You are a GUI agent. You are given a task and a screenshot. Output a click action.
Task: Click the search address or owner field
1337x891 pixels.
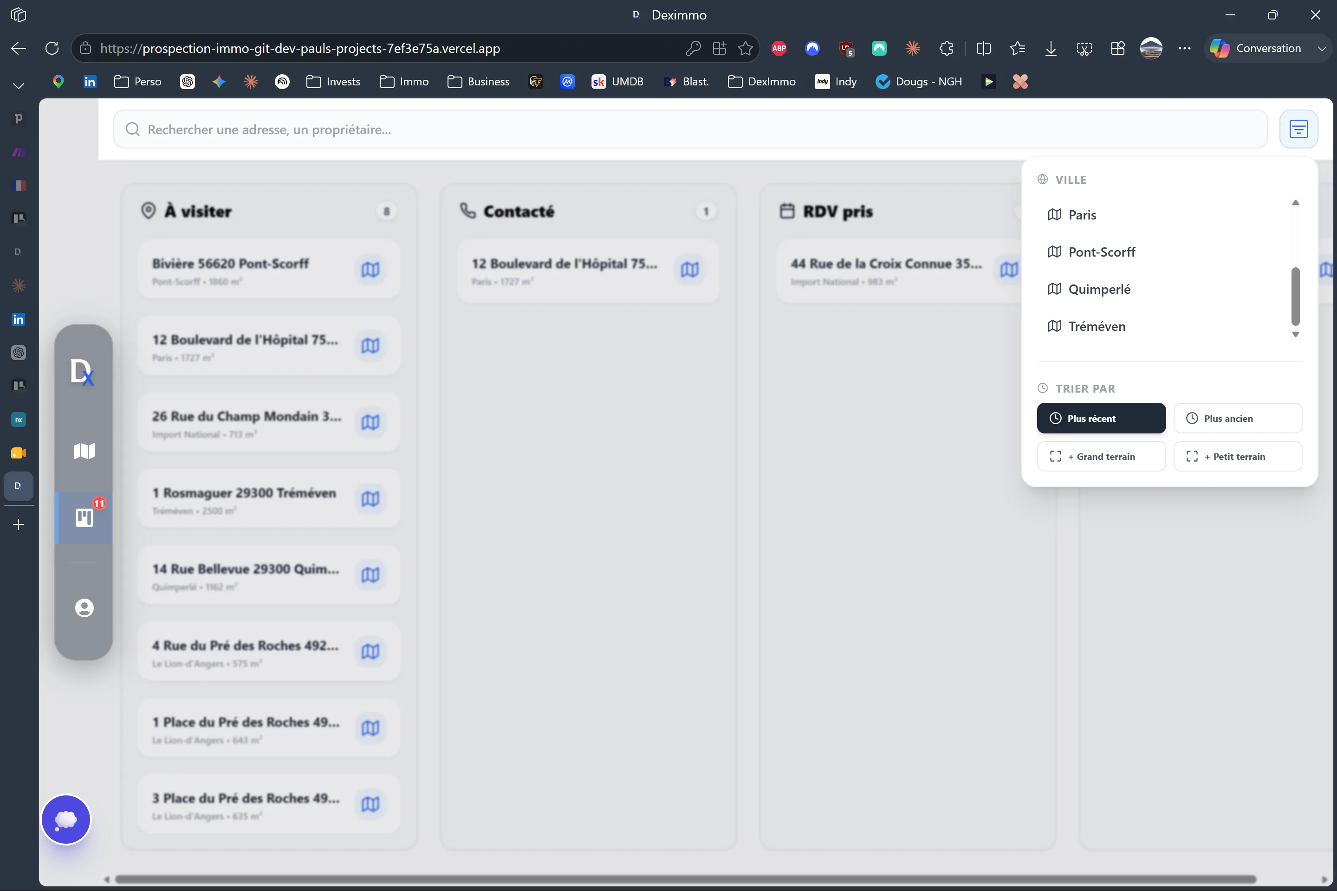click(x=690, y=129)
